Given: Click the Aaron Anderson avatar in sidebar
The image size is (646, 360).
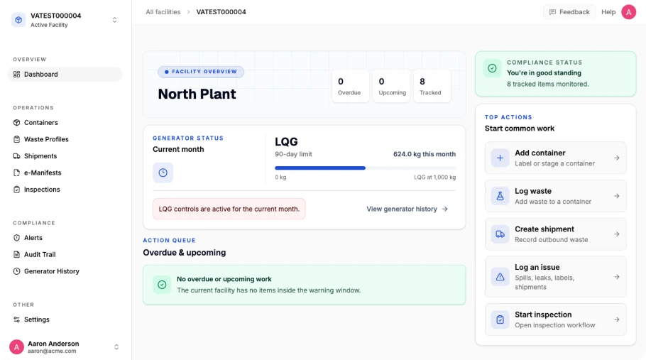Looking at the screenshot, I should point(16,347).
